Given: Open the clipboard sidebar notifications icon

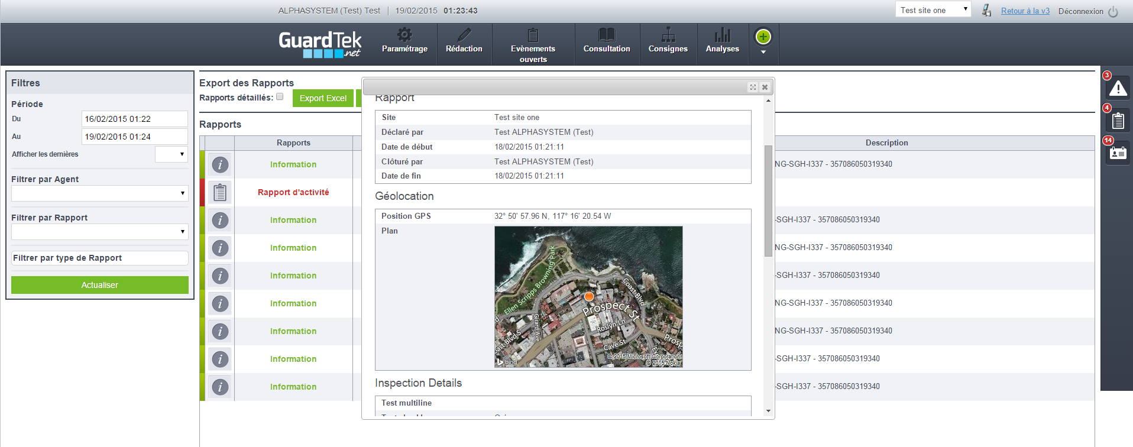Looking at the screenshot, I should click(1118, 121).
